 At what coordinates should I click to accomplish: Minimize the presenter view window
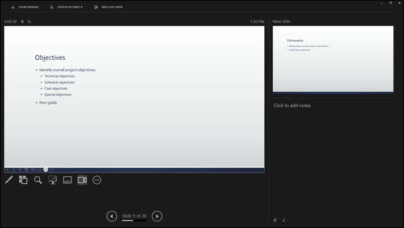coord(382,3)
